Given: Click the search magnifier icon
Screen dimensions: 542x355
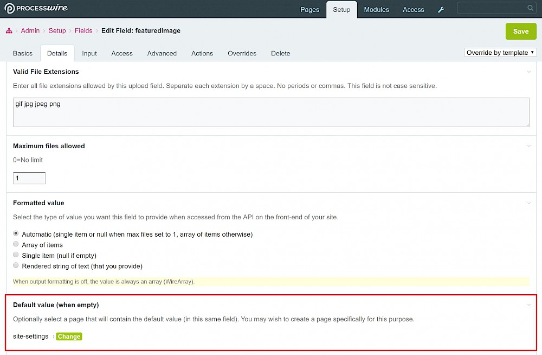Looking at the screenshot, I should (x=530, y=8).
